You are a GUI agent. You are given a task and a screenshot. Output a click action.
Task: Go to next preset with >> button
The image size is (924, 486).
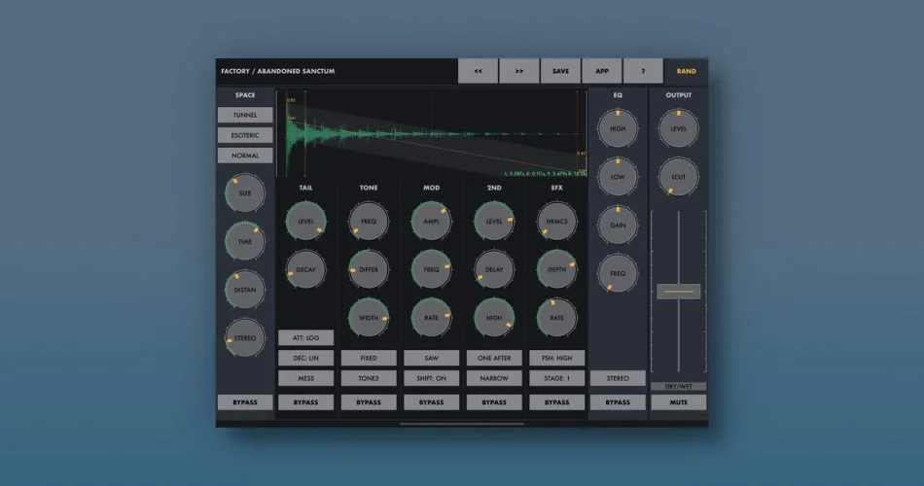[519, 71]
